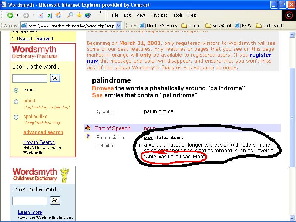296x222 pixels.
Task: Open the address bar dropdown arrow
Action: pos(118,26)
